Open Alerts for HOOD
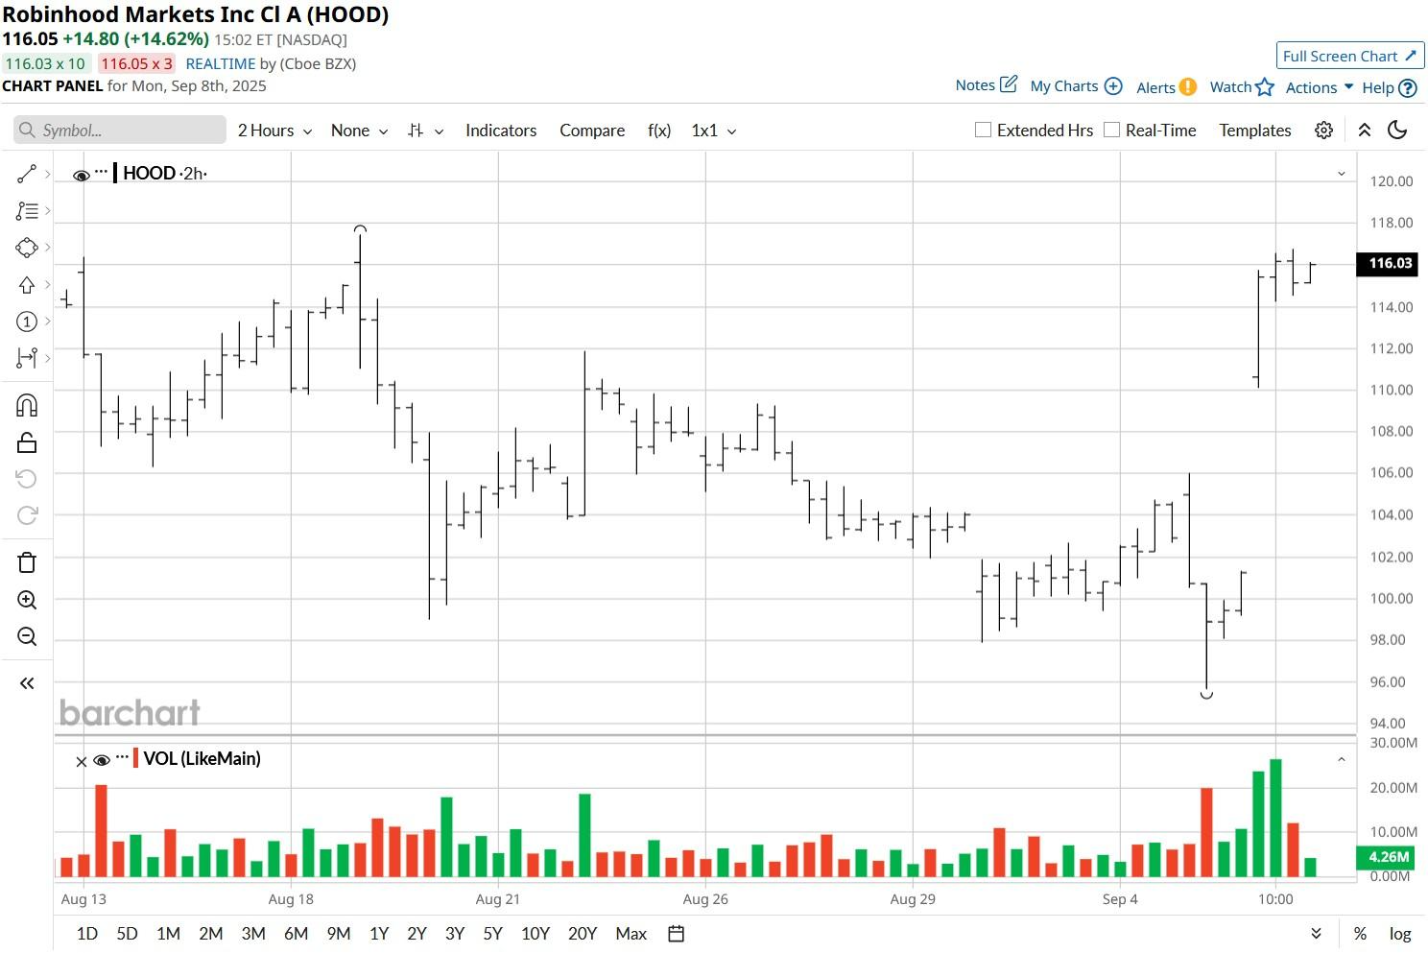This screenshot has width=1428, height=953. [1166, 87]
